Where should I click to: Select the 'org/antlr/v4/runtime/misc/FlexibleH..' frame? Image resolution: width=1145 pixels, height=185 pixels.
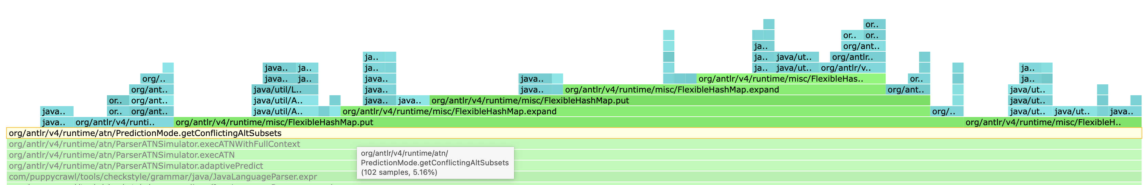point(1052,122)
